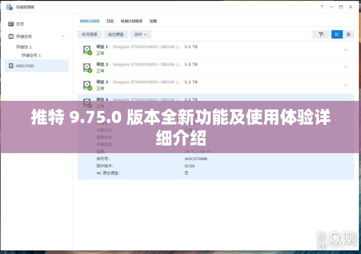Select the 硬盘 1 row

[x=216, y=50]
